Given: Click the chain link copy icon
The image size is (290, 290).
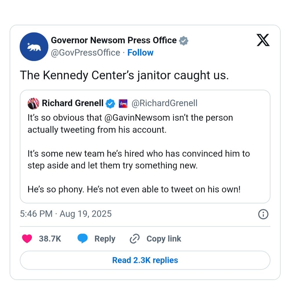Looking at the screenshot, I should tap(135, 239).
